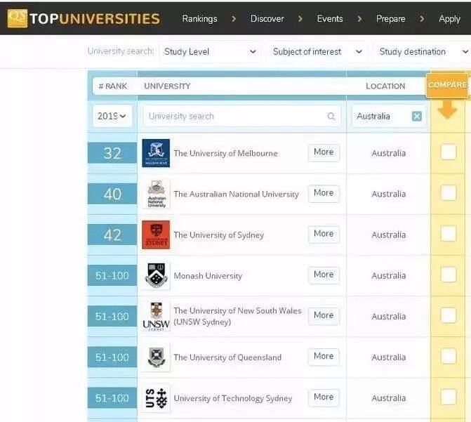Click rank 40 cell
This screenshot has height=422, width=471.
(x=112, y=194)
